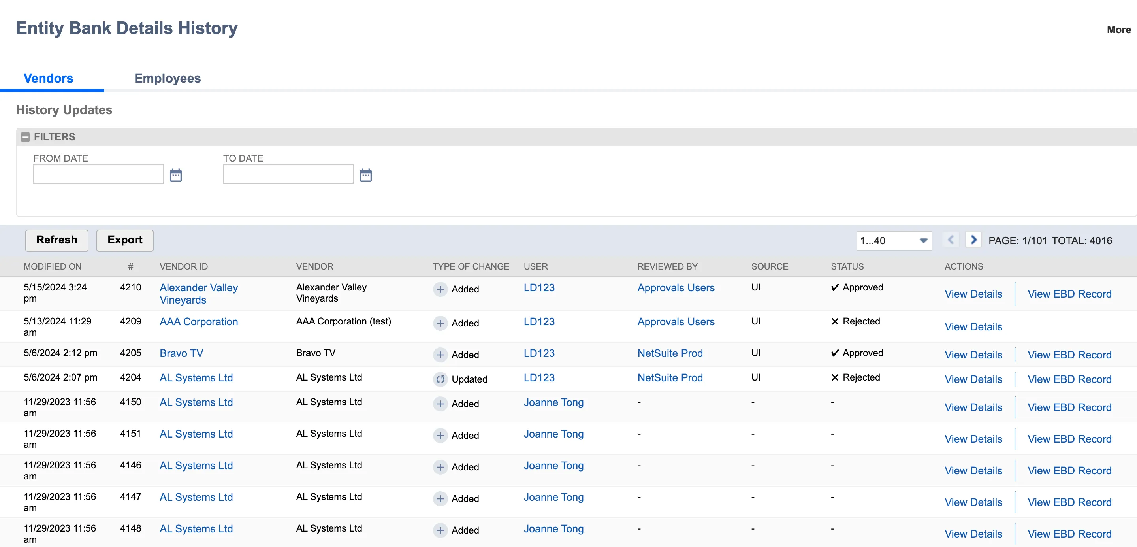Click the AAA Corporation (test) vendor cell
The height and width of the screenshot is (547, 1137).
coord(343,321)
